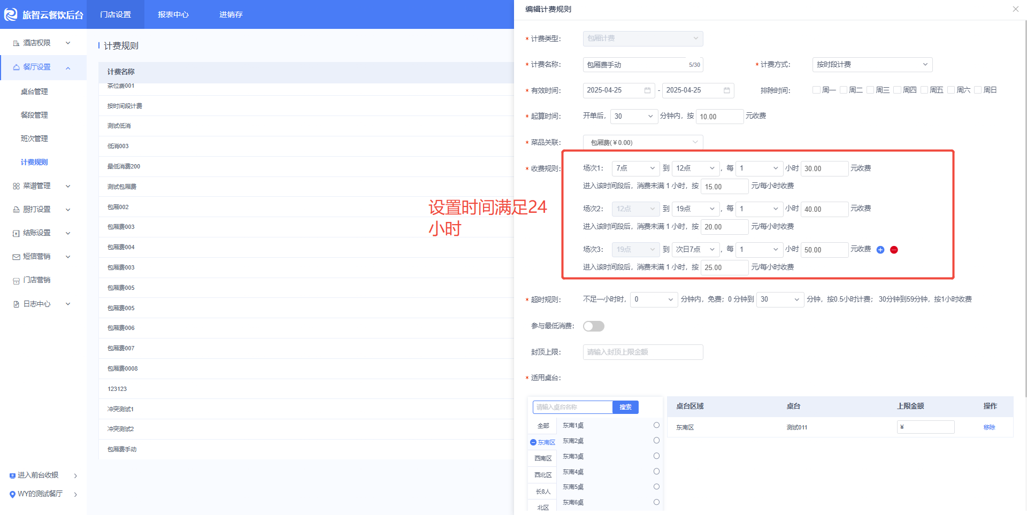Click the 请输入桌台名称 search field
The image size is (1027, 515).
pos(572,408)
